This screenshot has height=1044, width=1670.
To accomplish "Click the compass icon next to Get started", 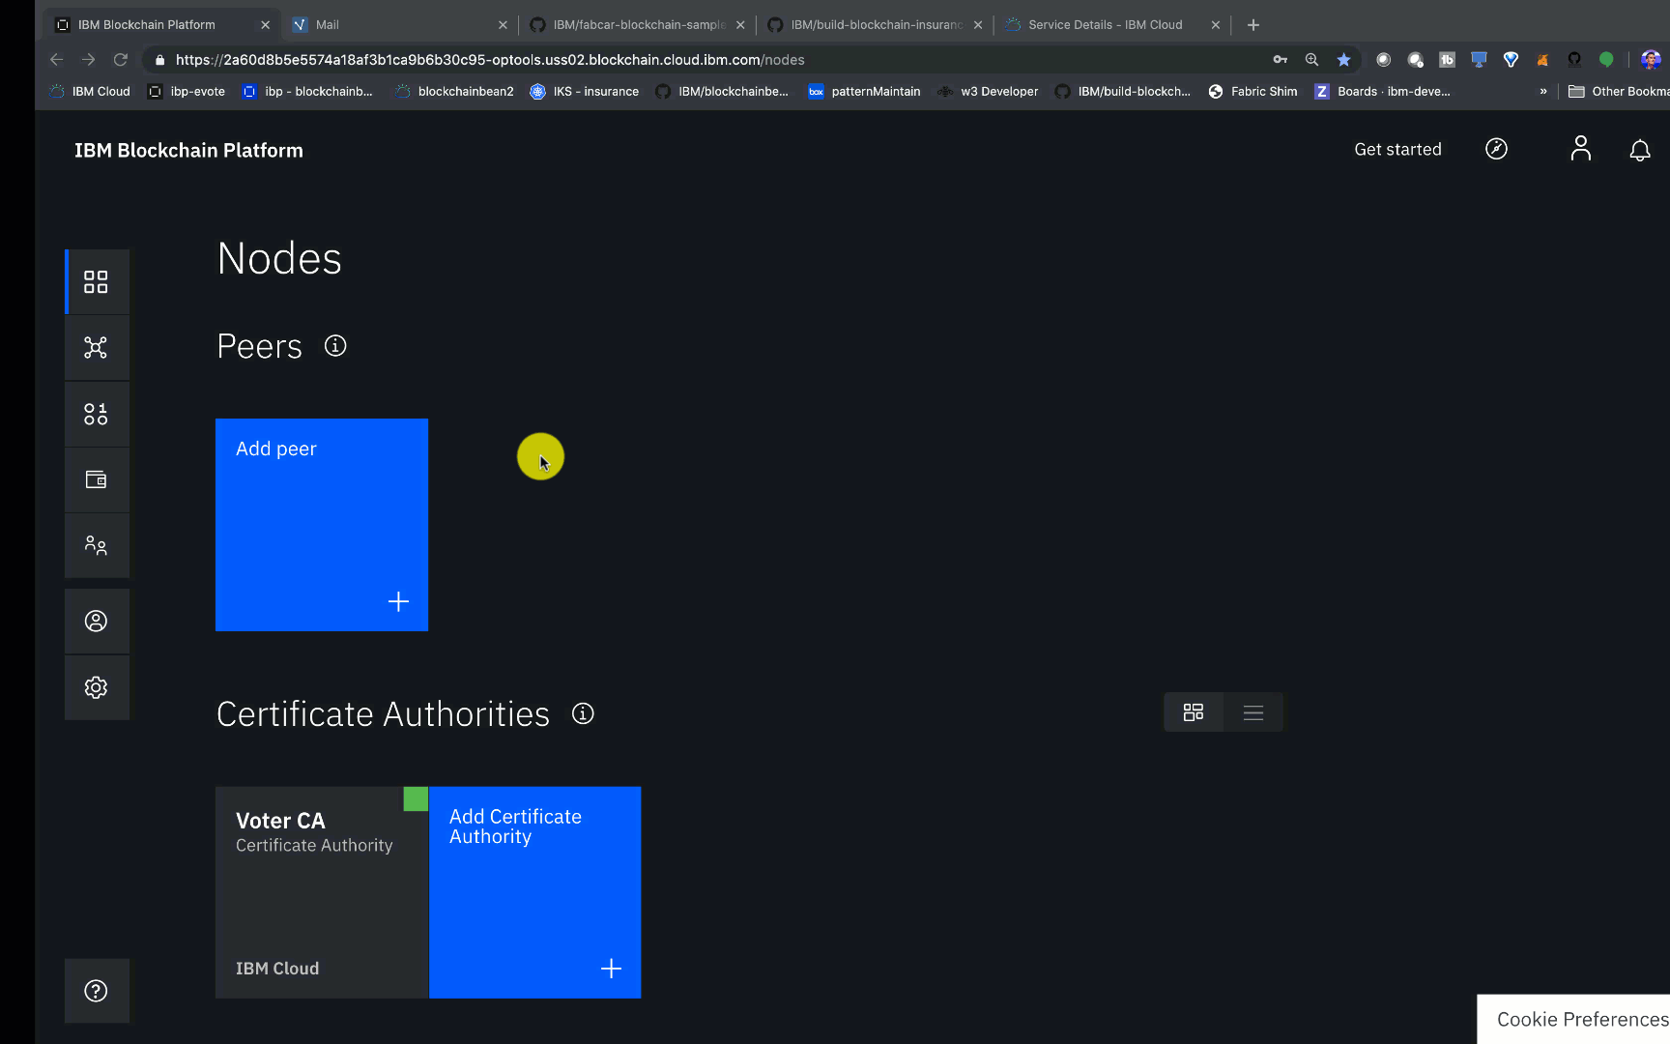I will point(1496,149).
